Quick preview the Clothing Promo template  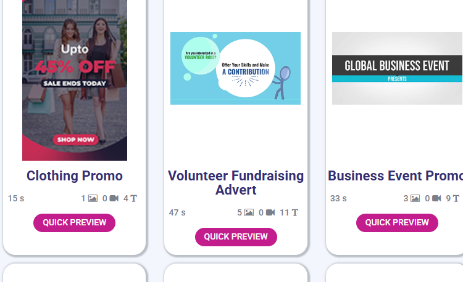[x=74, y=222]
